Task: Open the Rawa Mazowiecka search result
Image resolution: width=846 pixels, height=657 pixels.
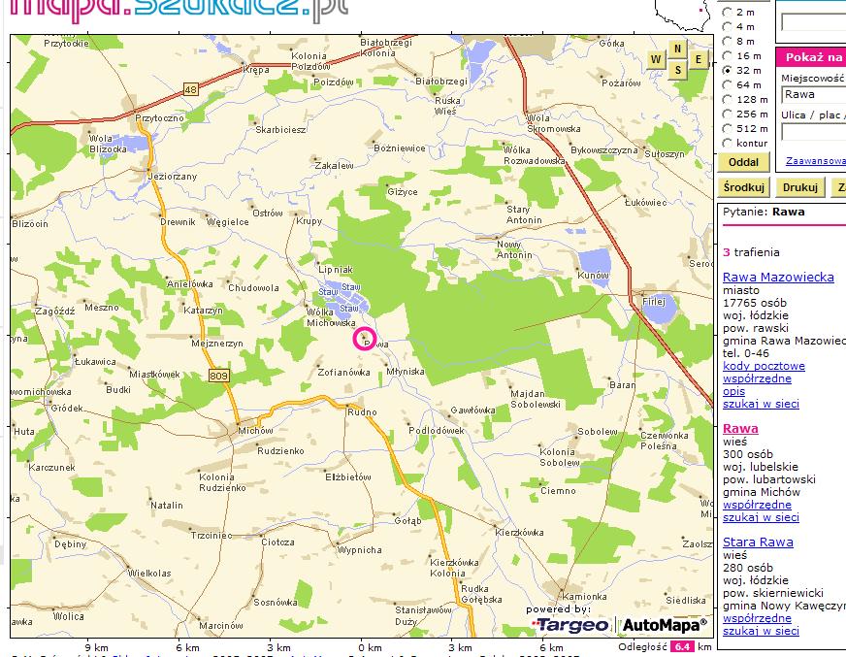Action: click(x=778, y=278)
